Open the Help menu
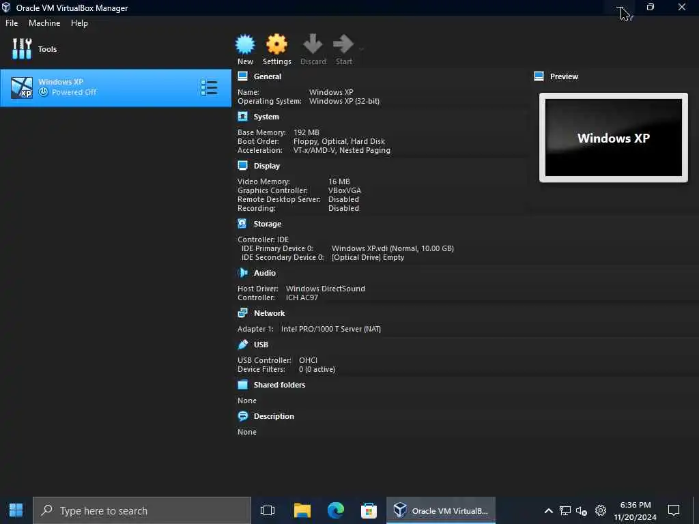Image resolution: width=699 pixels, height=524 pixels. (x=79, y=23)
